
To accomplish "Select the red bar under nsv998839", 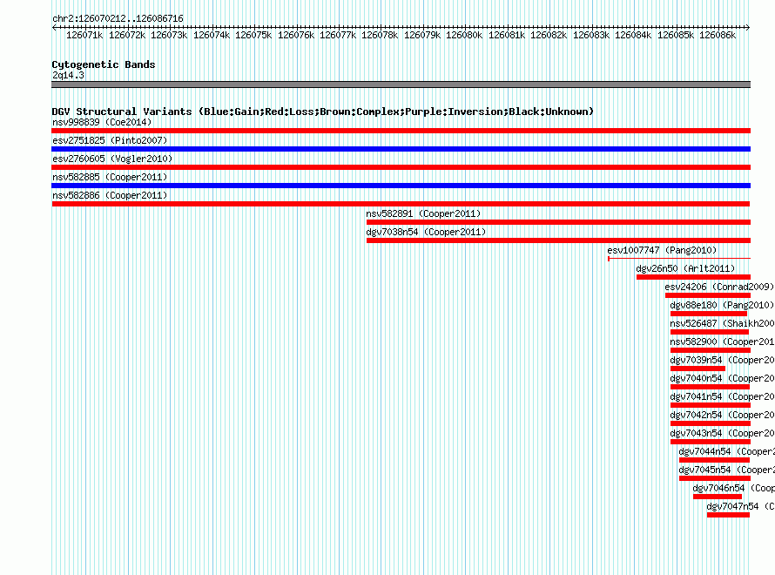I will click(x=401, y=131).
